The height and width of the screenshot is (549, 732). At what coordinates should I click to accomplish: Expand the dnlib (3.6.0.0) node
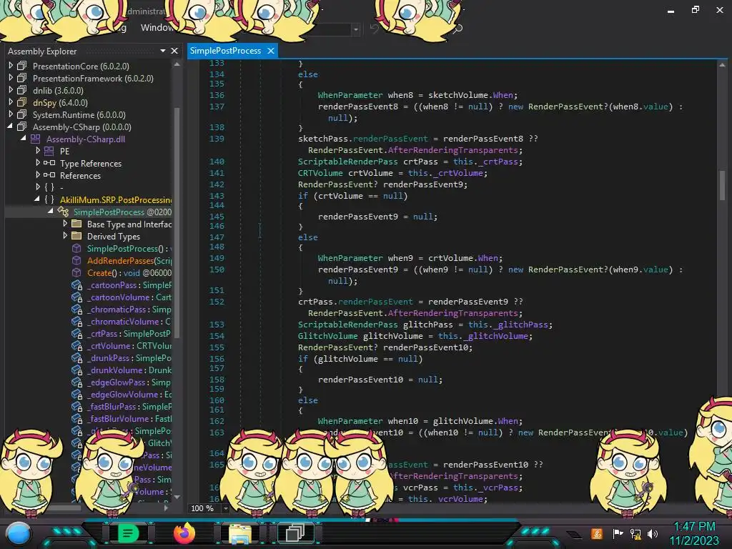[x=11, y=90]
